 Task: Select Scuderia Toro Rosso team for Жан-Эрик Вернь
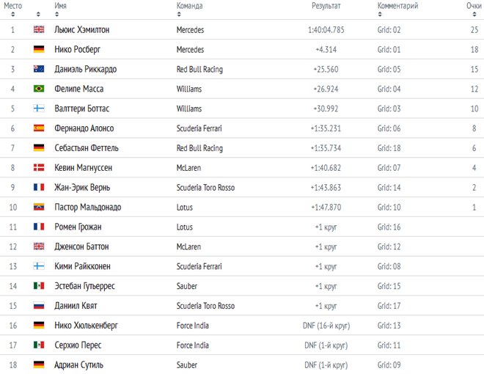point(205,188)
